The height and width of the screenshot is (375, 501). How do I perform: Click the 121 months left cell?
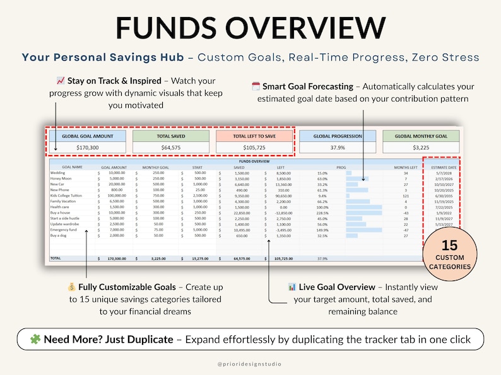coord(406,195)
